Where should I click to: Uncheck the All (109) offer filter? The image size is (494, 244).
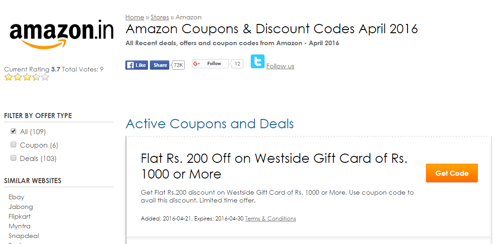point(13,131)
